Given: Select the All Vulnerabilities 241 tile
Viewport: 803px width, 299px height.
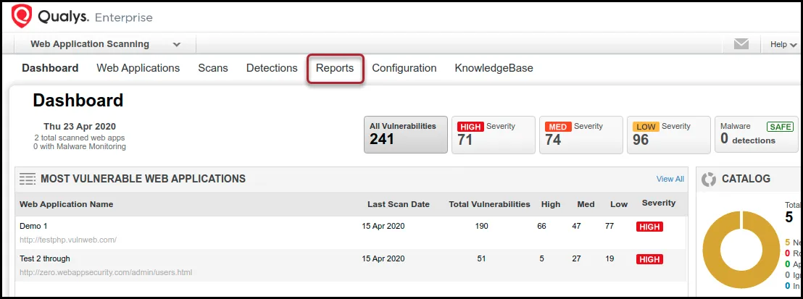Looking at the screenshot, I should coord(406,135).
